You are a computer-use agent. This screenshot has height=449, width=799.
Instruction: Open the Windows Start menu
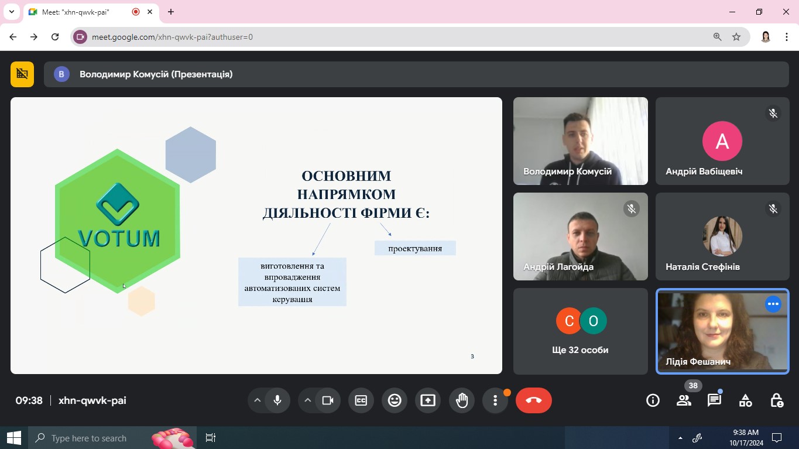pyautogui.click(x=13, y=438)
